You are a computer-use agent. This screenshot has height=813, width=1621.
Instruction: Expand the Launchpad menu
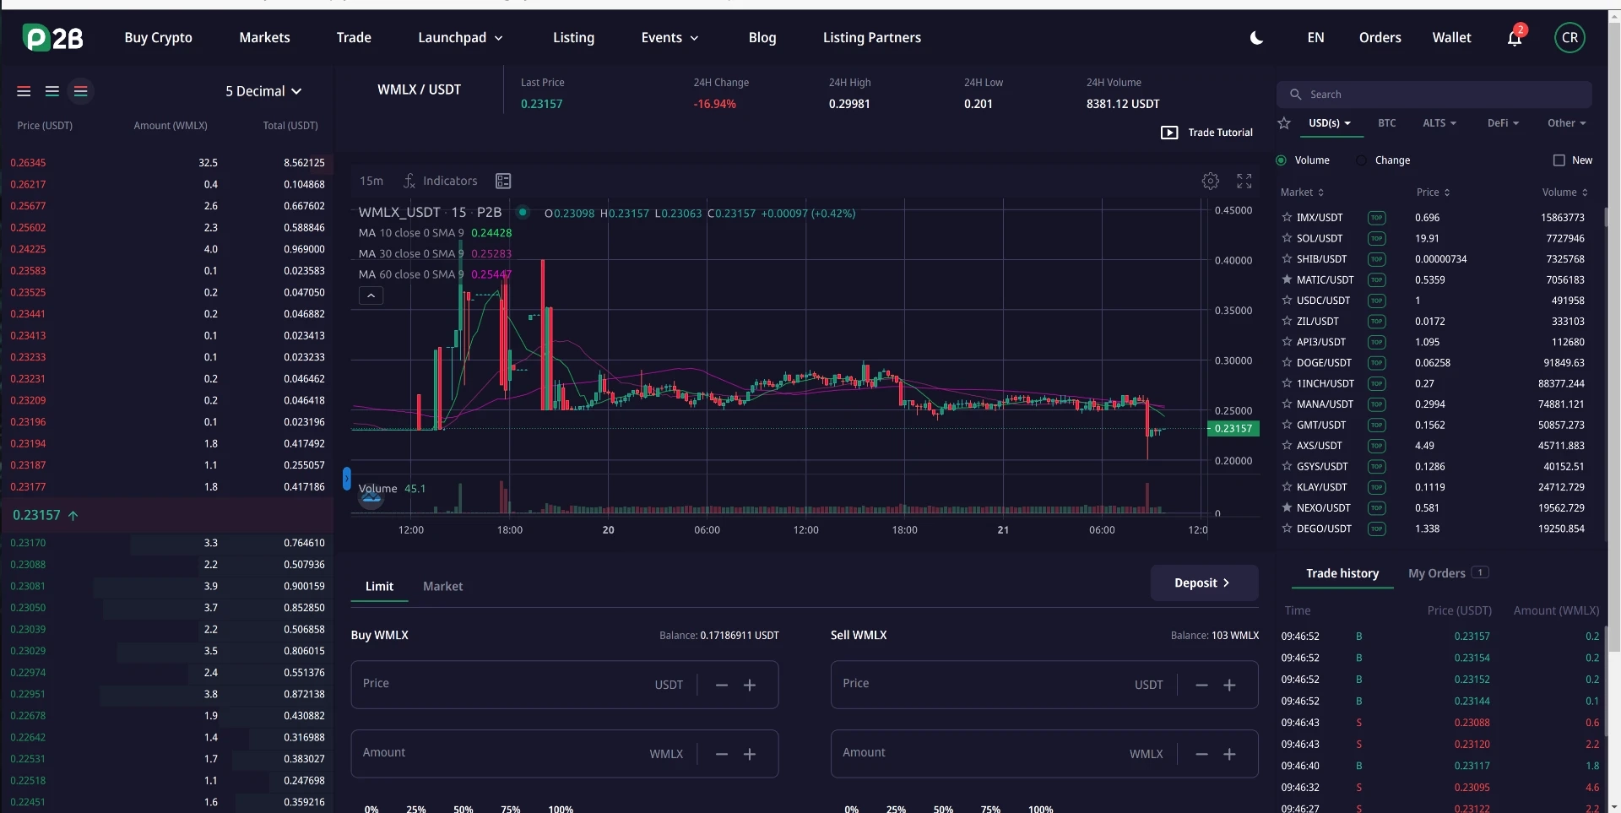pyautogui.click(x=460, y=37)
